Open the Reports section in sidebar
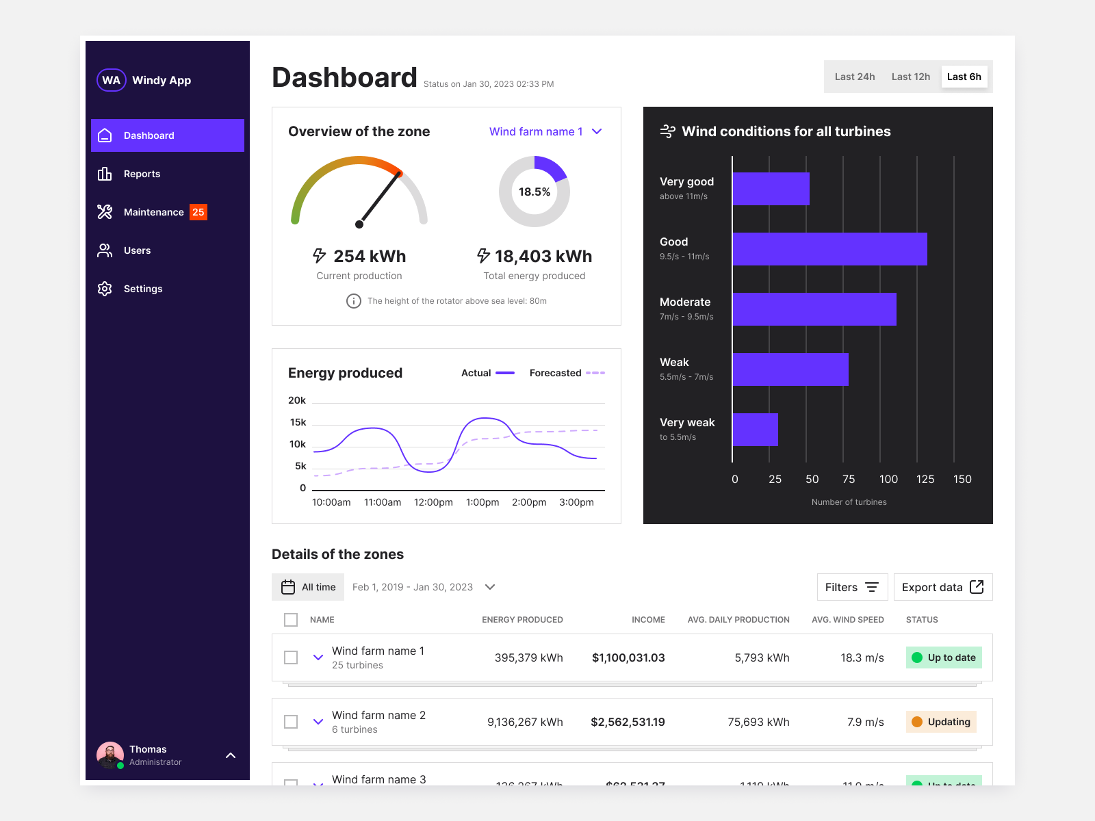 (142, 173)
